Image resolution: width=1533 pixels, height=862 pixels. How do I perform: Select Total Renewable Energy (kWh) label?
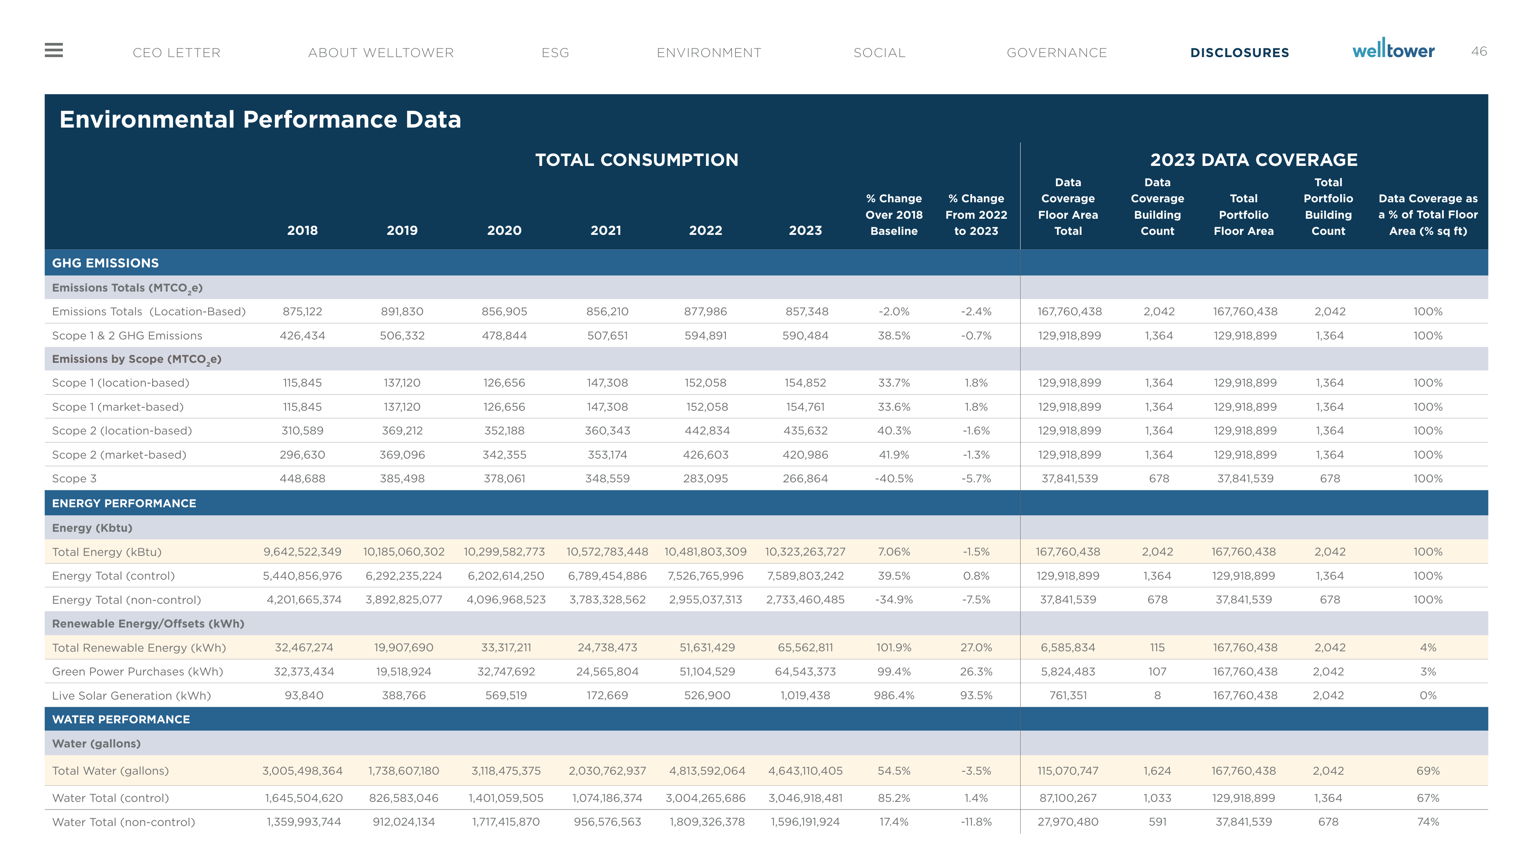[139, 648]
